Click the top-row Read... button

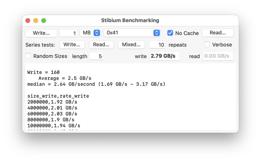click(x=218, y=33)
